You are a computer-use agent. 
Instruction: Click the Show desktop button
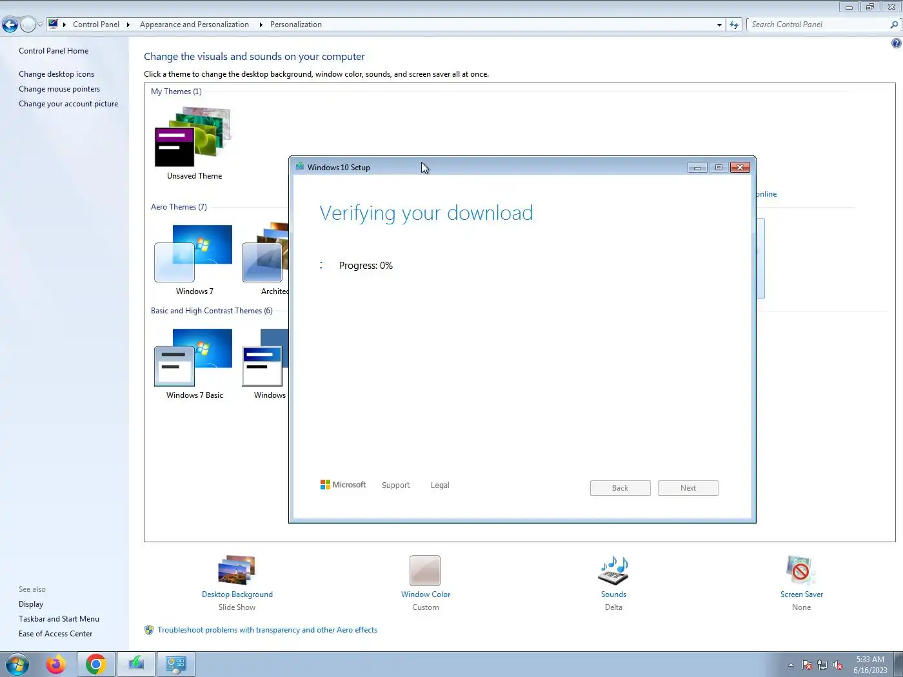tap(898, 664)
